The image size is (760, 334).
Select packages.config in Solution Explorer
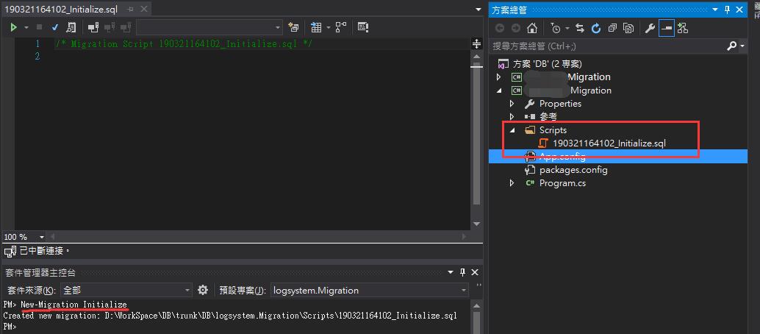point(573,170)
